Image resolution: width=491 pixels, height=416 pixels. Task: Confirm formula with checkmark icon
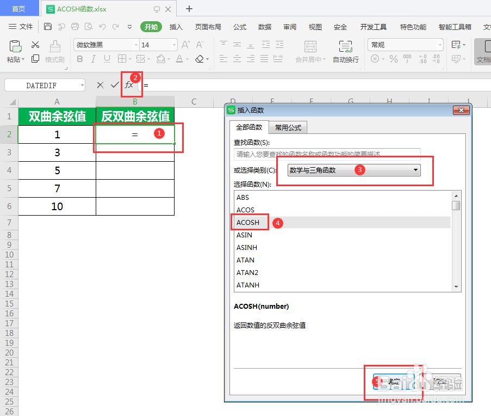pos(115,85)
